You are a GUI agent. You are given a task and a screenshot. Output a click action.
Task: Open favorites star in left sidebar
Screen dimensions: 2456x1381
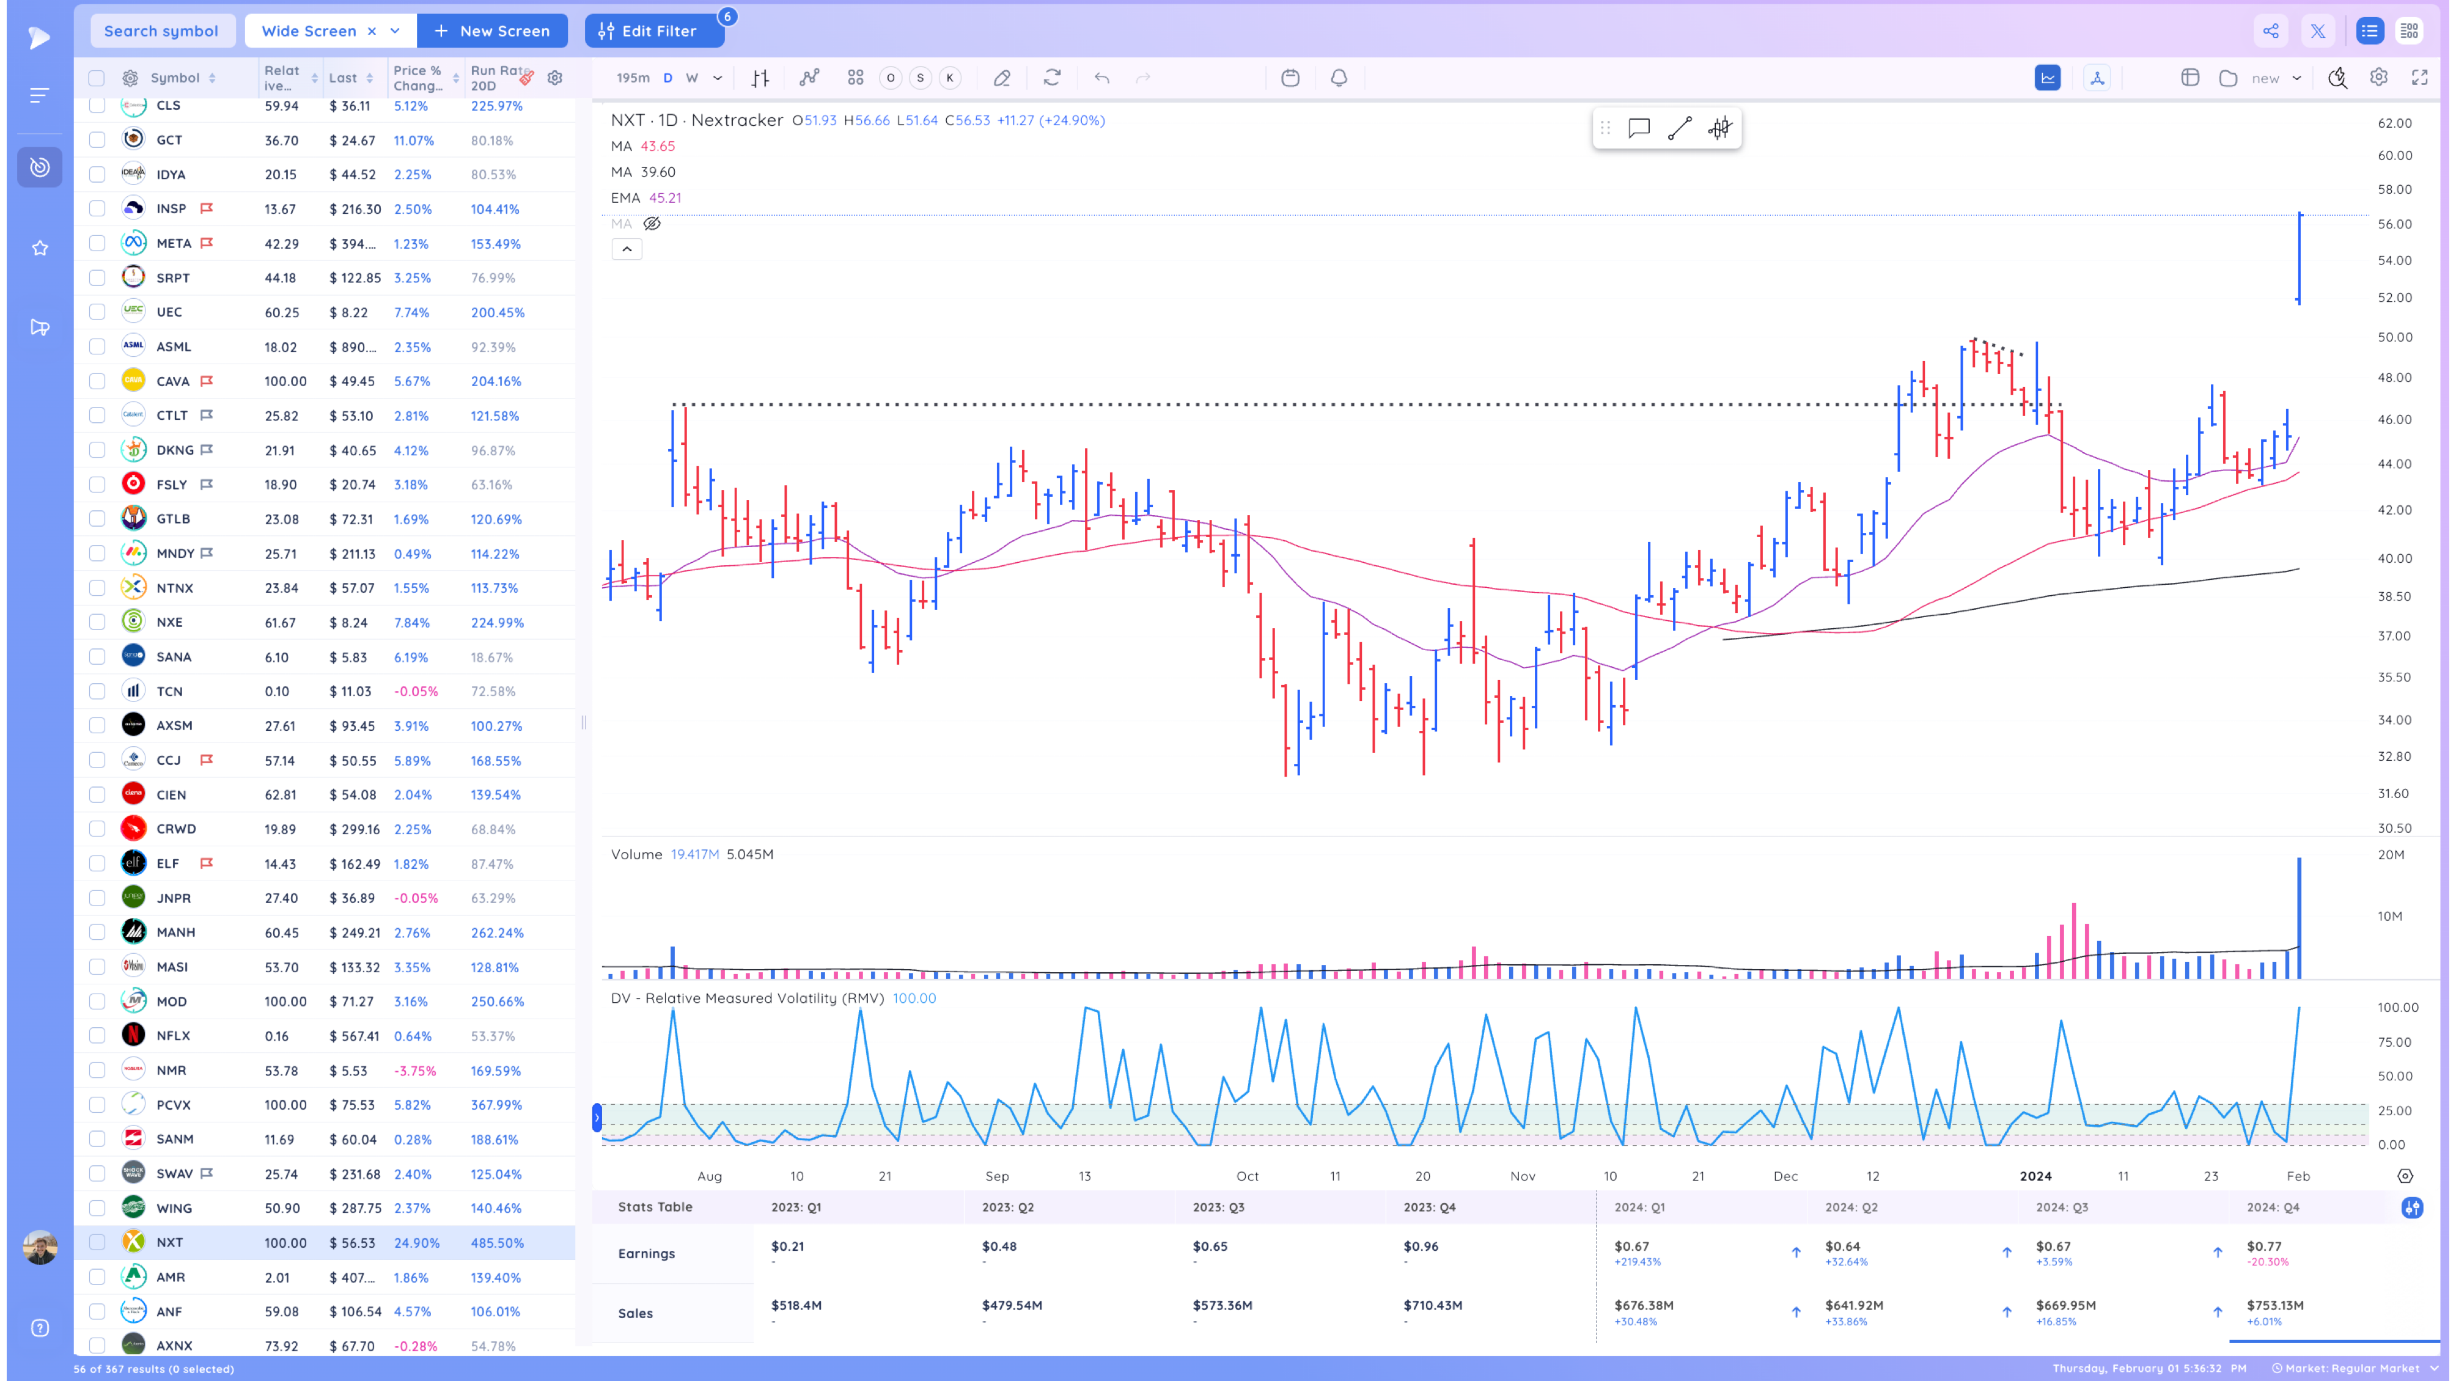[40, 248]
